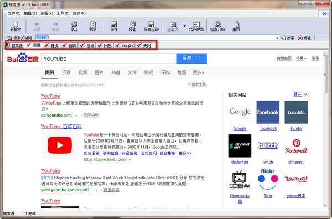Viewport: 332px width, 219px height.
Task: Switch to the 图片 tab on Baidu
Action: click(x=99, y=72)
